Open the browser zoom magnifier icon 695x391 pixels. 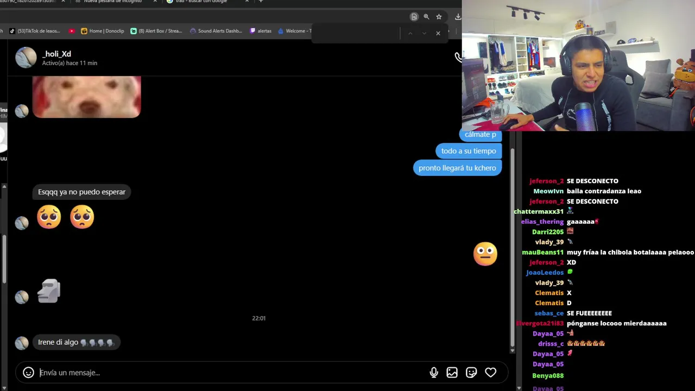tap(426, 17)
